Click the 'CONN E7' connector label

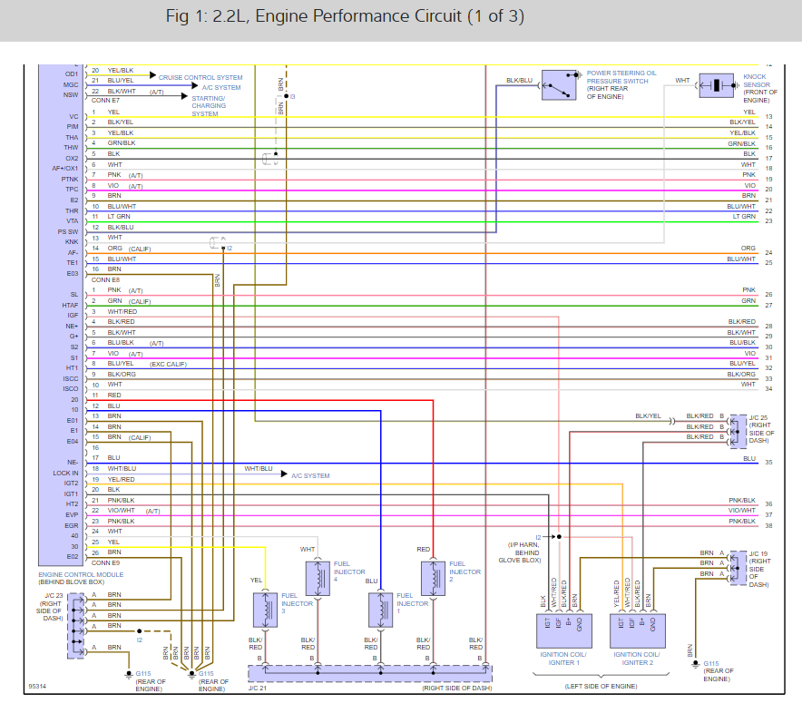105,101
